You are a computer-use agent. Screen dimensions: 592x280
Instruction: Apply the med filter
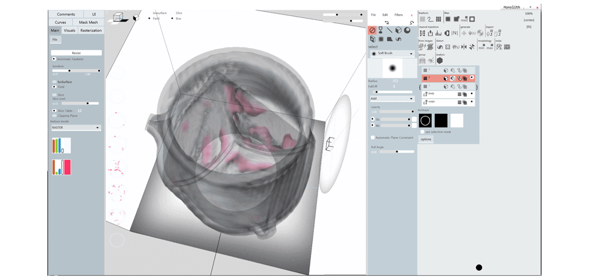coord(465,19)
